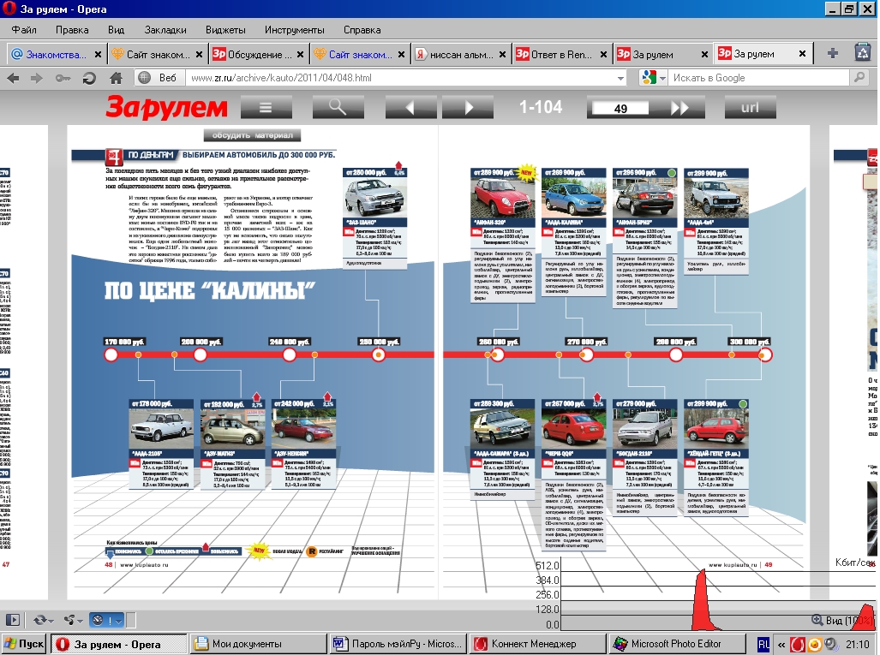The height and width of the screenshot is (655, 880).
Task: Click the 280 000 руб. timeline point
Action: pos(676,354)
